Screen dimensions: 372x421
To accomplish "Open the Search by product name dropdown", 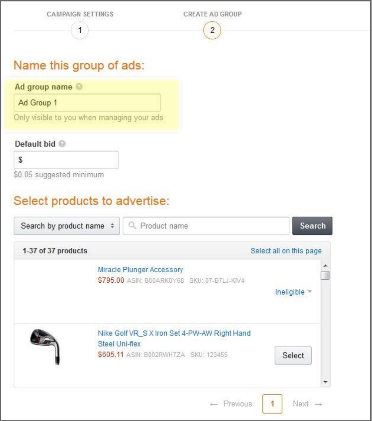I will click(67, 226).
